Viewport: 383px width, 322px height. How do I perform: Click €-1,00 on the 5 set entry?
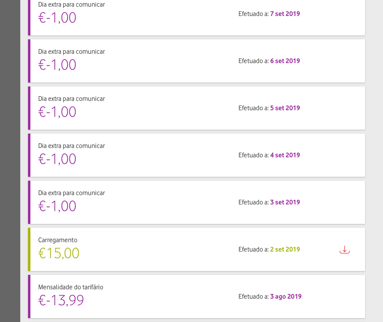pyautogui.click(x=57, y=112)
